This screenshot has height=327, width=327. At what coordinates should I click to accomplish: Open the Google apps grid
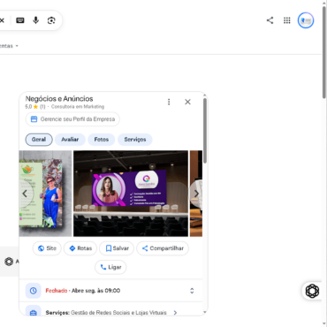(287, 20)
